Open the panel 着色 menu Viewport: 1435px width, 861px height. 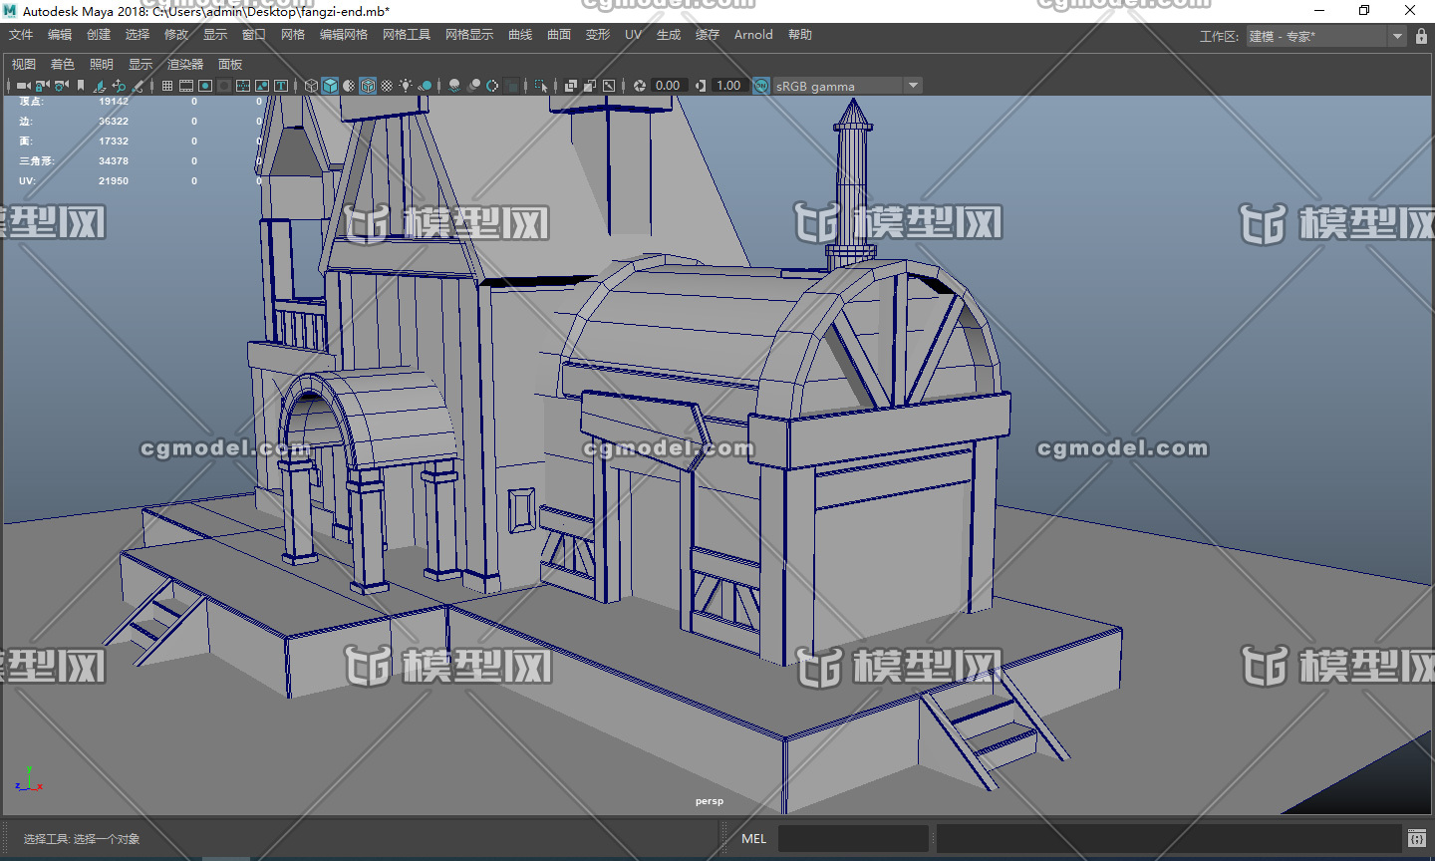pos(63,64)
